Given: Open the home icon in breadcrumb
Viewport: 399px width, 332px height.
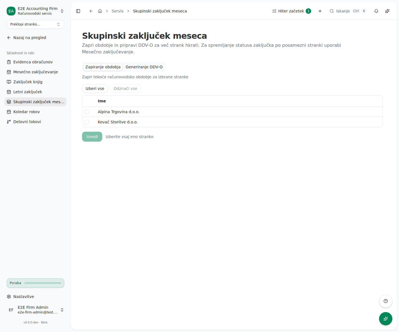Looking at the screenshot, I should pyautogui.click(x=100, y=11).
